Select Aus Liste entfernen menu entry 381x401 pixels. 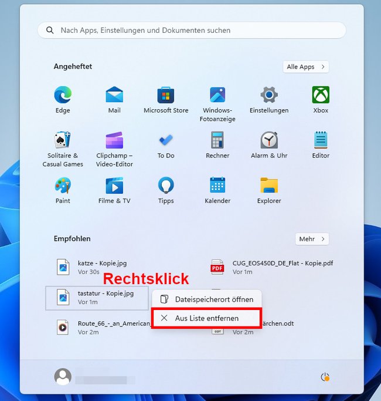(x=207, y=318)
